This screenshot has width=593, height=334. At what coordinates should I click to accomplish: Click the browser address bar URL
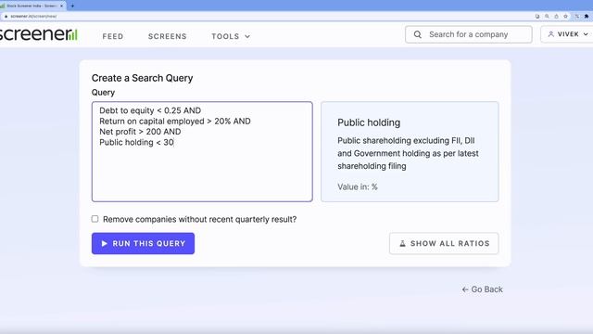pos(33,17)
